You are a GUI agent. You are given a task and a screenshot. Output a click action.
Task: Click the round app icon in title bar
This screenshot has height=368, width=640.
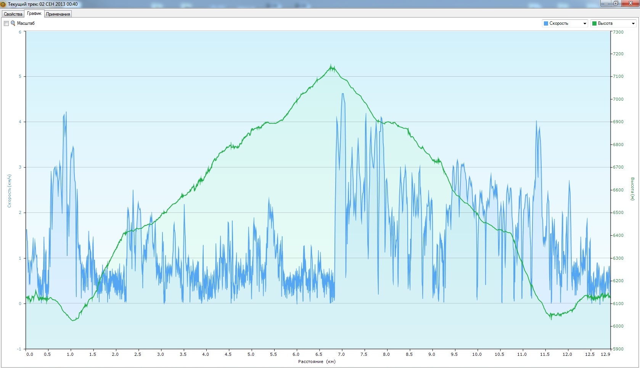[x=3, y=4]
